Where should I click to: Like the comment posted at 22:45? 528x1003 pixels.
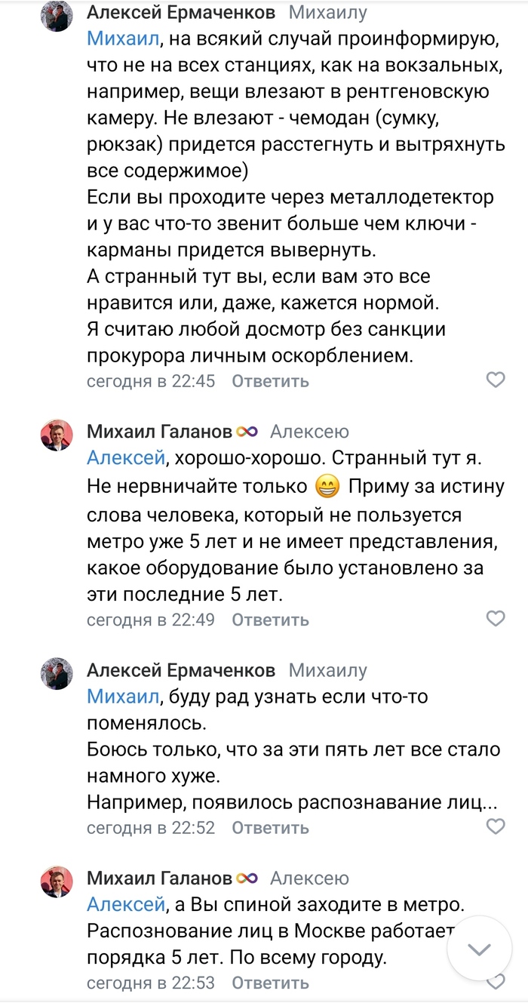click(495, 380)
